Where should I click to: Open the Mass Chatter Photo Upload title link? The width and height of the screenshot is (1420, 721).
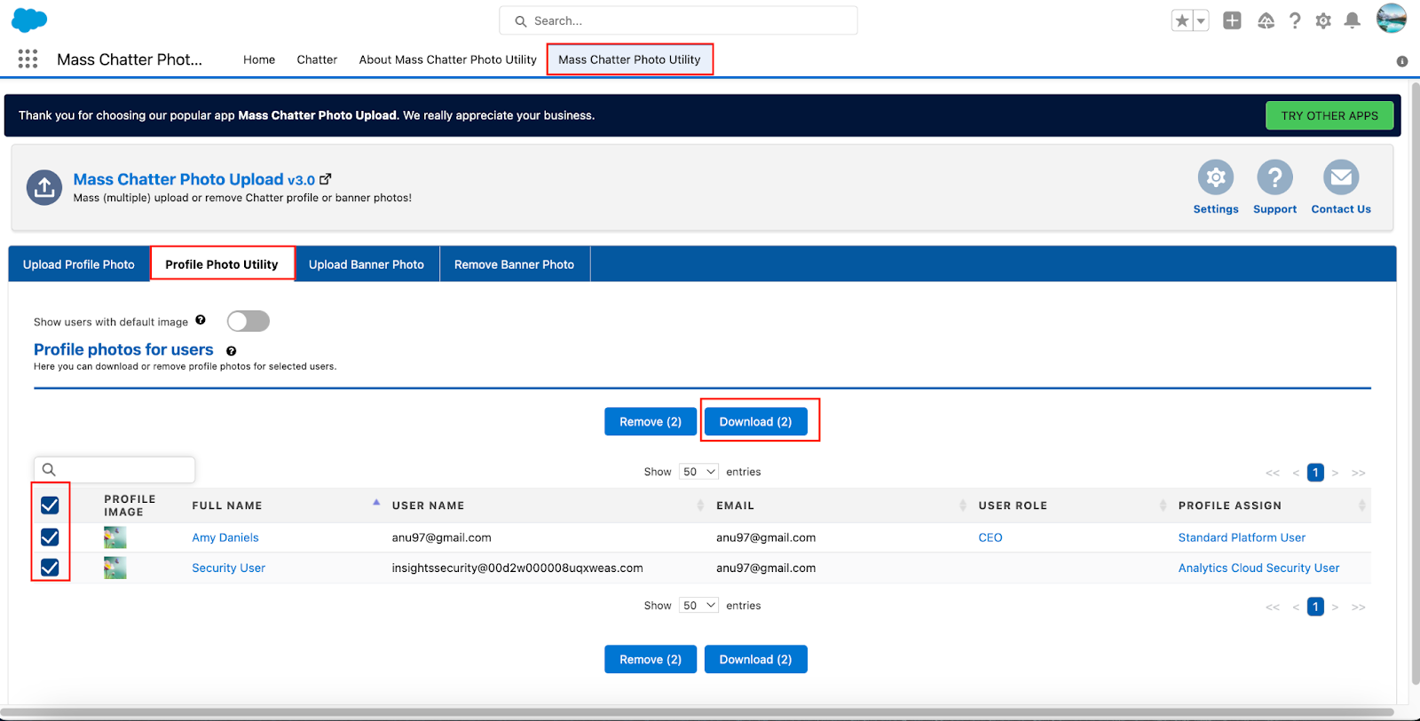[178, 179]
